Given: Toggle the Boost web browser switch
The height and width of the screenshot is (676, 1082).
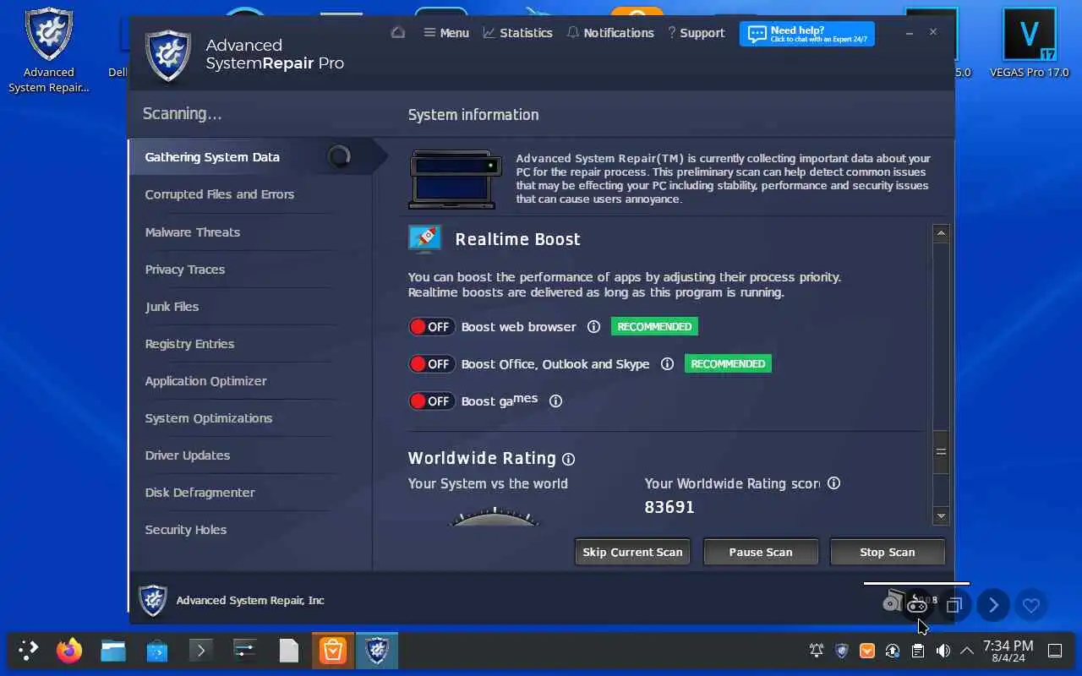Looking at the screenshot, I should tap(432, 327).
